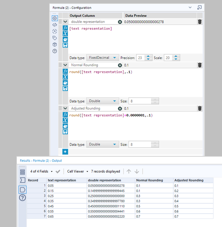222x227 pixels.
Task: Open the Help icon in Results sidebar
Action: [x=22, y=198]
